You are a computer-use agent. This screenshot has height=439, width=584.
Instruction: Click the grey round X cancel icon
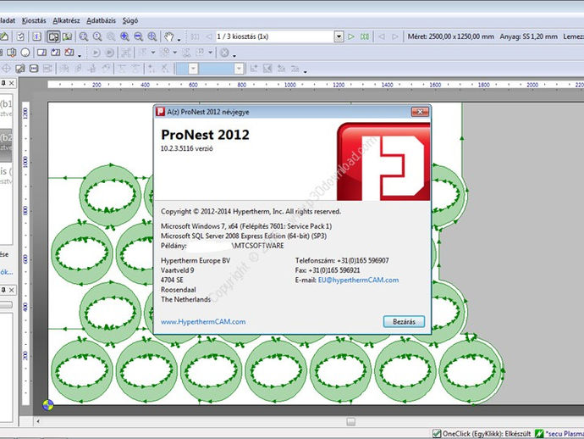(224, 53)
